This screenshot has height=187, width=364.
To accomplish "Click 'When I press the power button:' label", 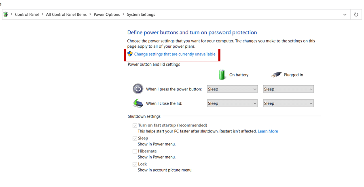I will [174, 89].
